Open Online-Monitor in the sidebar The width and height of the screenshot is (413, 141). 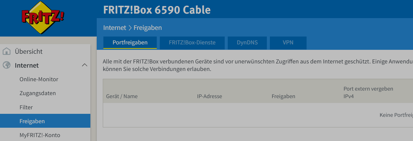coord(39,79)
